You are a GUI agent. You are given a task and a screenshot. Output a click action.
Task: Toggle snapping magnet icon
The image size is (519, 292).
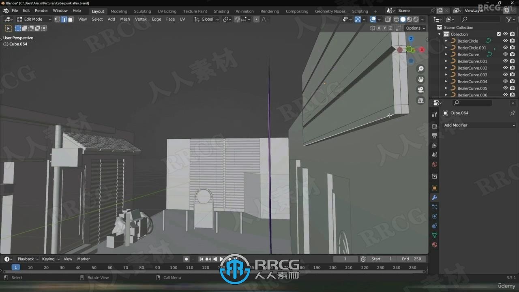click(x=237, y=19)
